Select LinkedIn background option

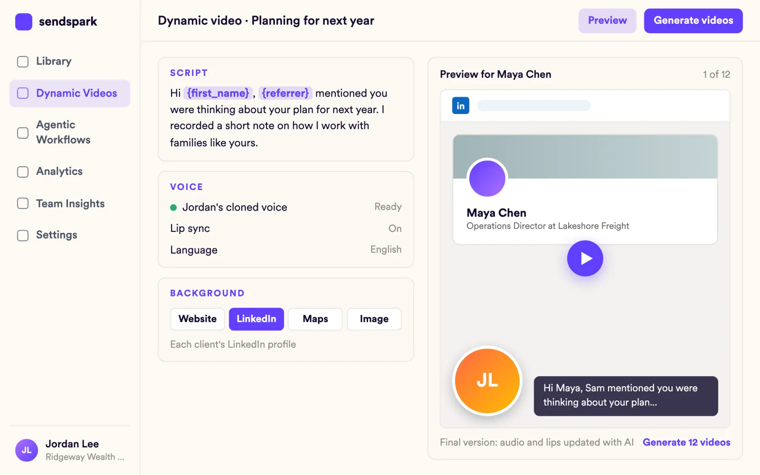256,319
